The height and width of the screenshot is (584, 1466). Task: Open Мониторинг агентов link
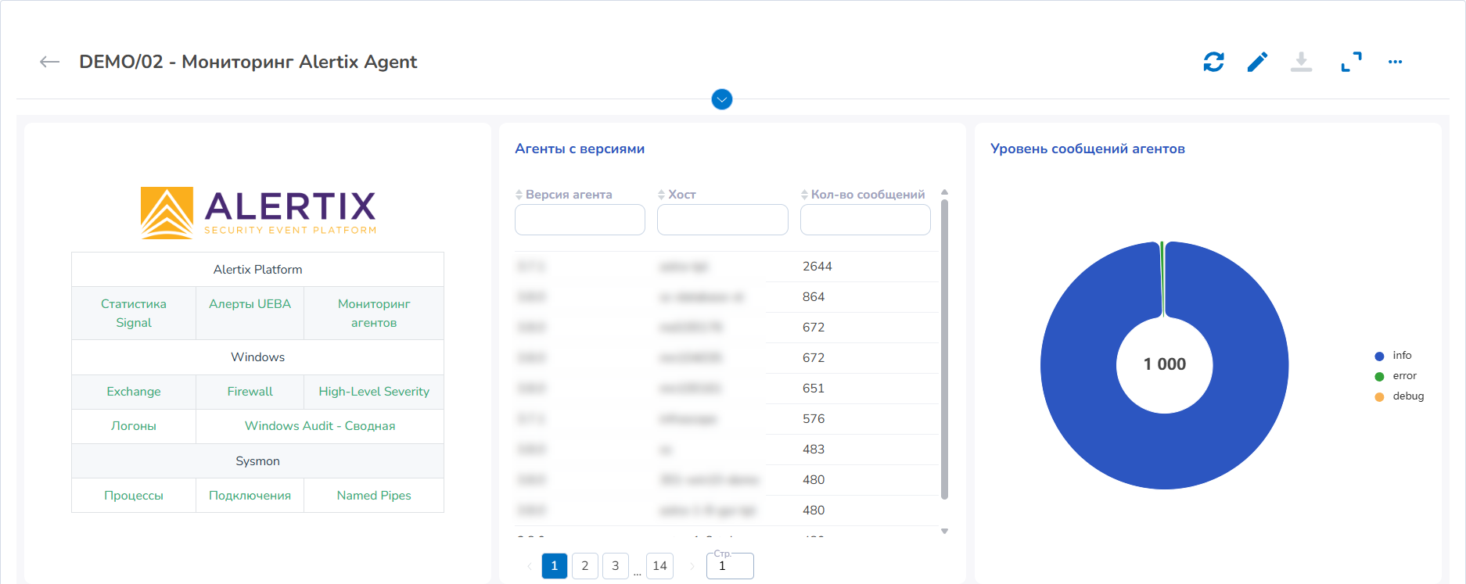point(374,313)
